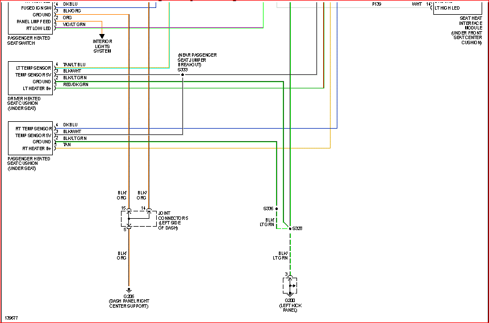This screenshot has height=323, width=489.
Task: Select the BLK/ORG label above G206 ground
Action: point(122,256)
